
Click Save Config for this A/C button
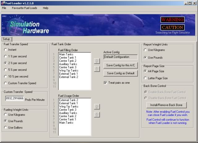(121, 65)
